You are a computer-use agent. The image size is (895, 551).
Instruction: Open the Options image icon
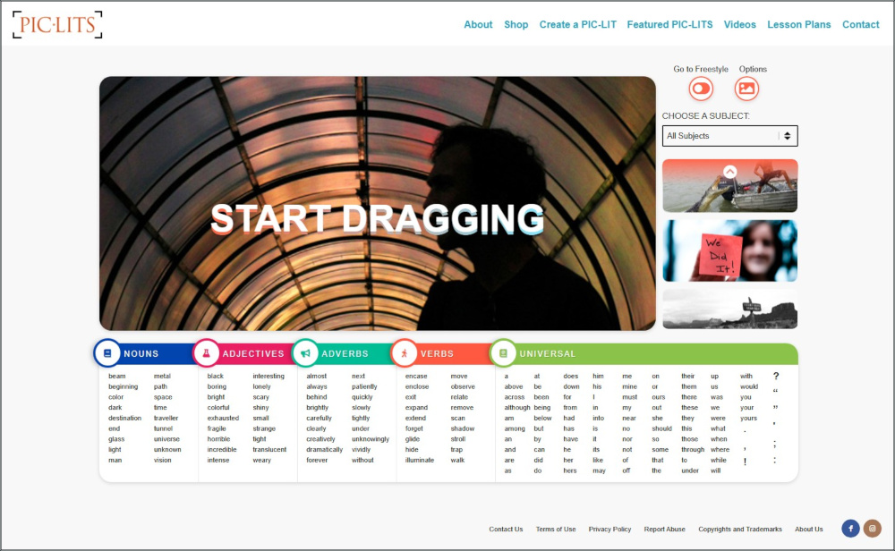click(x=746, y=89)
